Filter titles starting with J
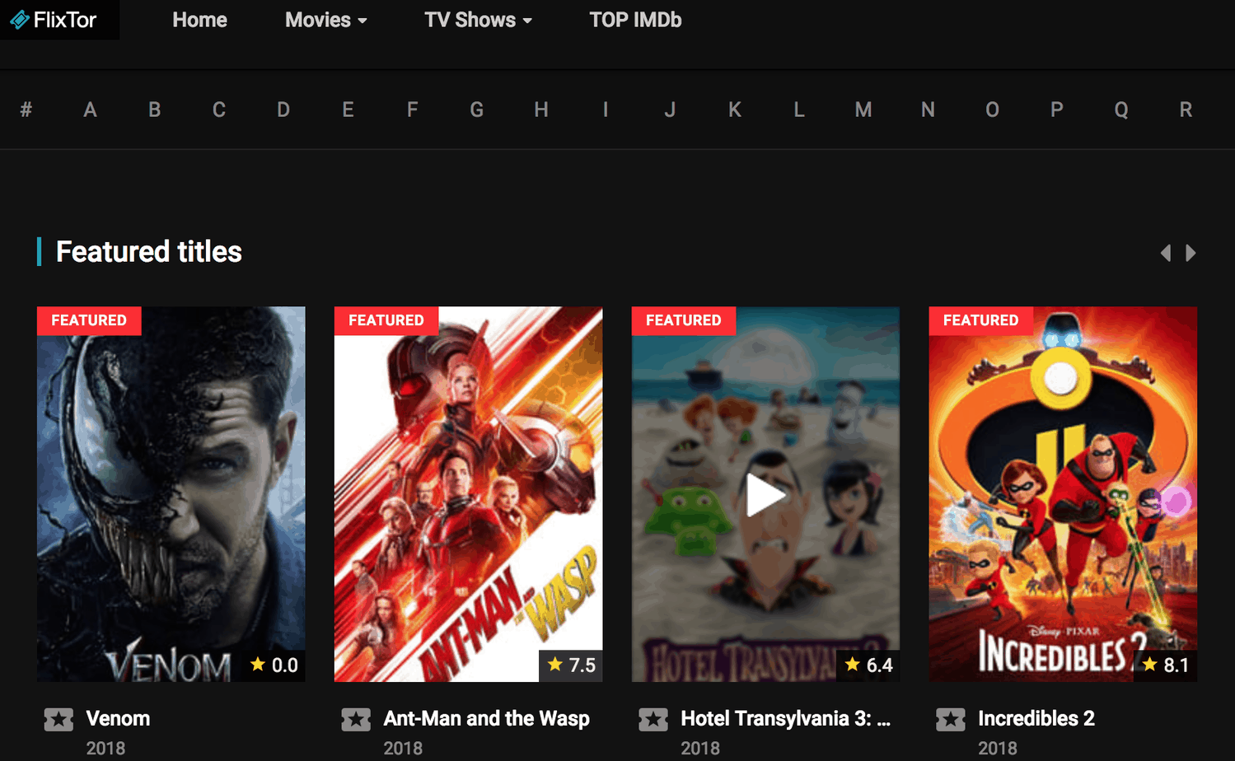1235x761 pixels. pyautogui.click(x=670, y=110)
